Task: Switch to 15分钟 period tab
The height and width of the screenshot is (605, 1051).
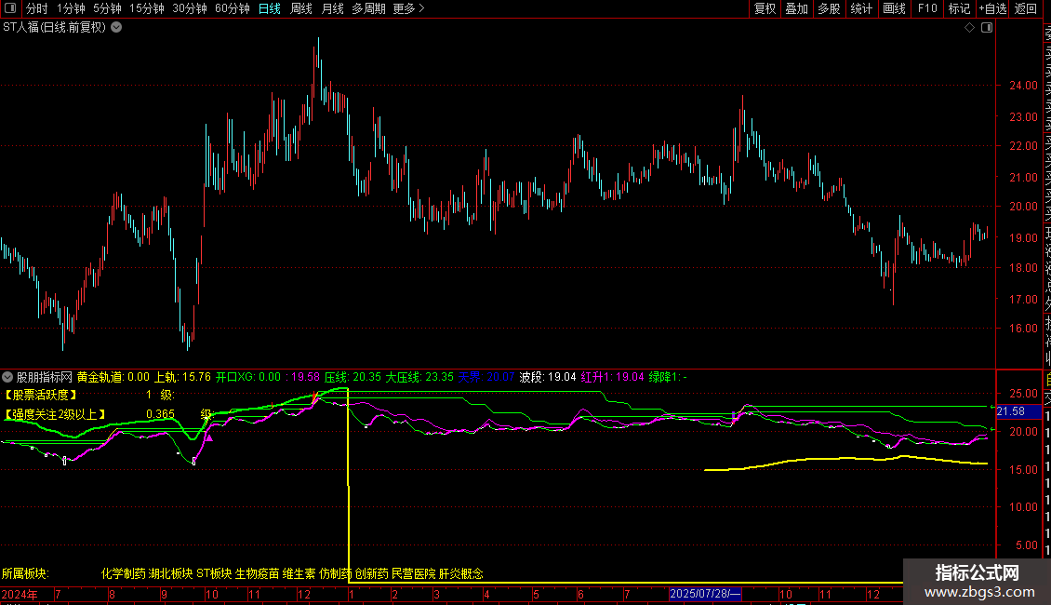Action: pyautogui.click(x=147, y=8)
